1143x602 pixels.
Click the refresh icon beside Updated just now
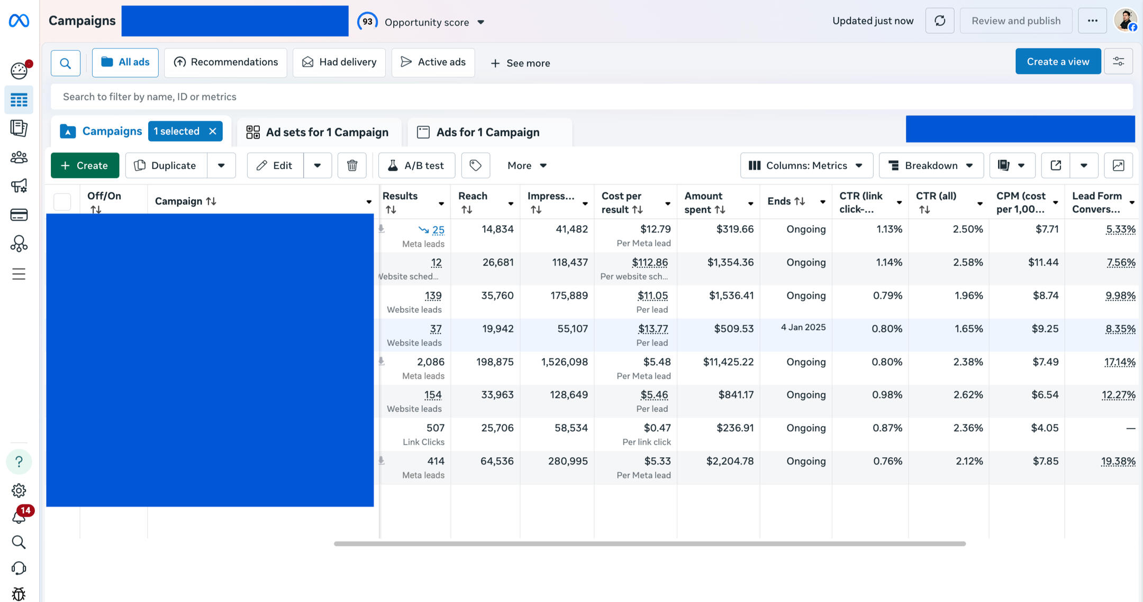(x=940, y=21)
